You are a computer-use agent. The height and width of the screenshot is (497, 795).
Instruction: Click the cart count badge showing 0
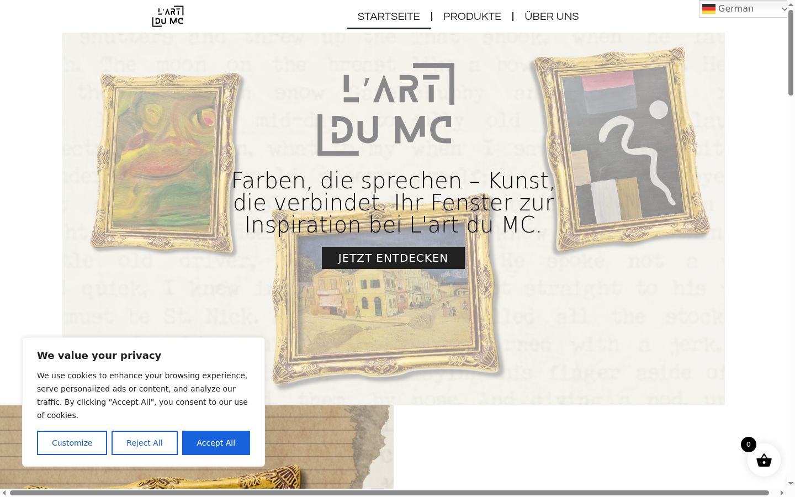(749, 445)
